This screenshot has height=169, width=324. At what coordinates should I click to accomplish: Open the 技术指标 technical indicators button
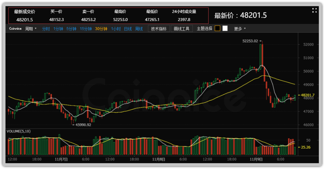coord(158,29)
